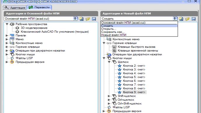Choose Создать in the dropdown list
Image resolution: width=201 pixels, height=113 pixels.
pyautogui.click(x=139, y=26)
